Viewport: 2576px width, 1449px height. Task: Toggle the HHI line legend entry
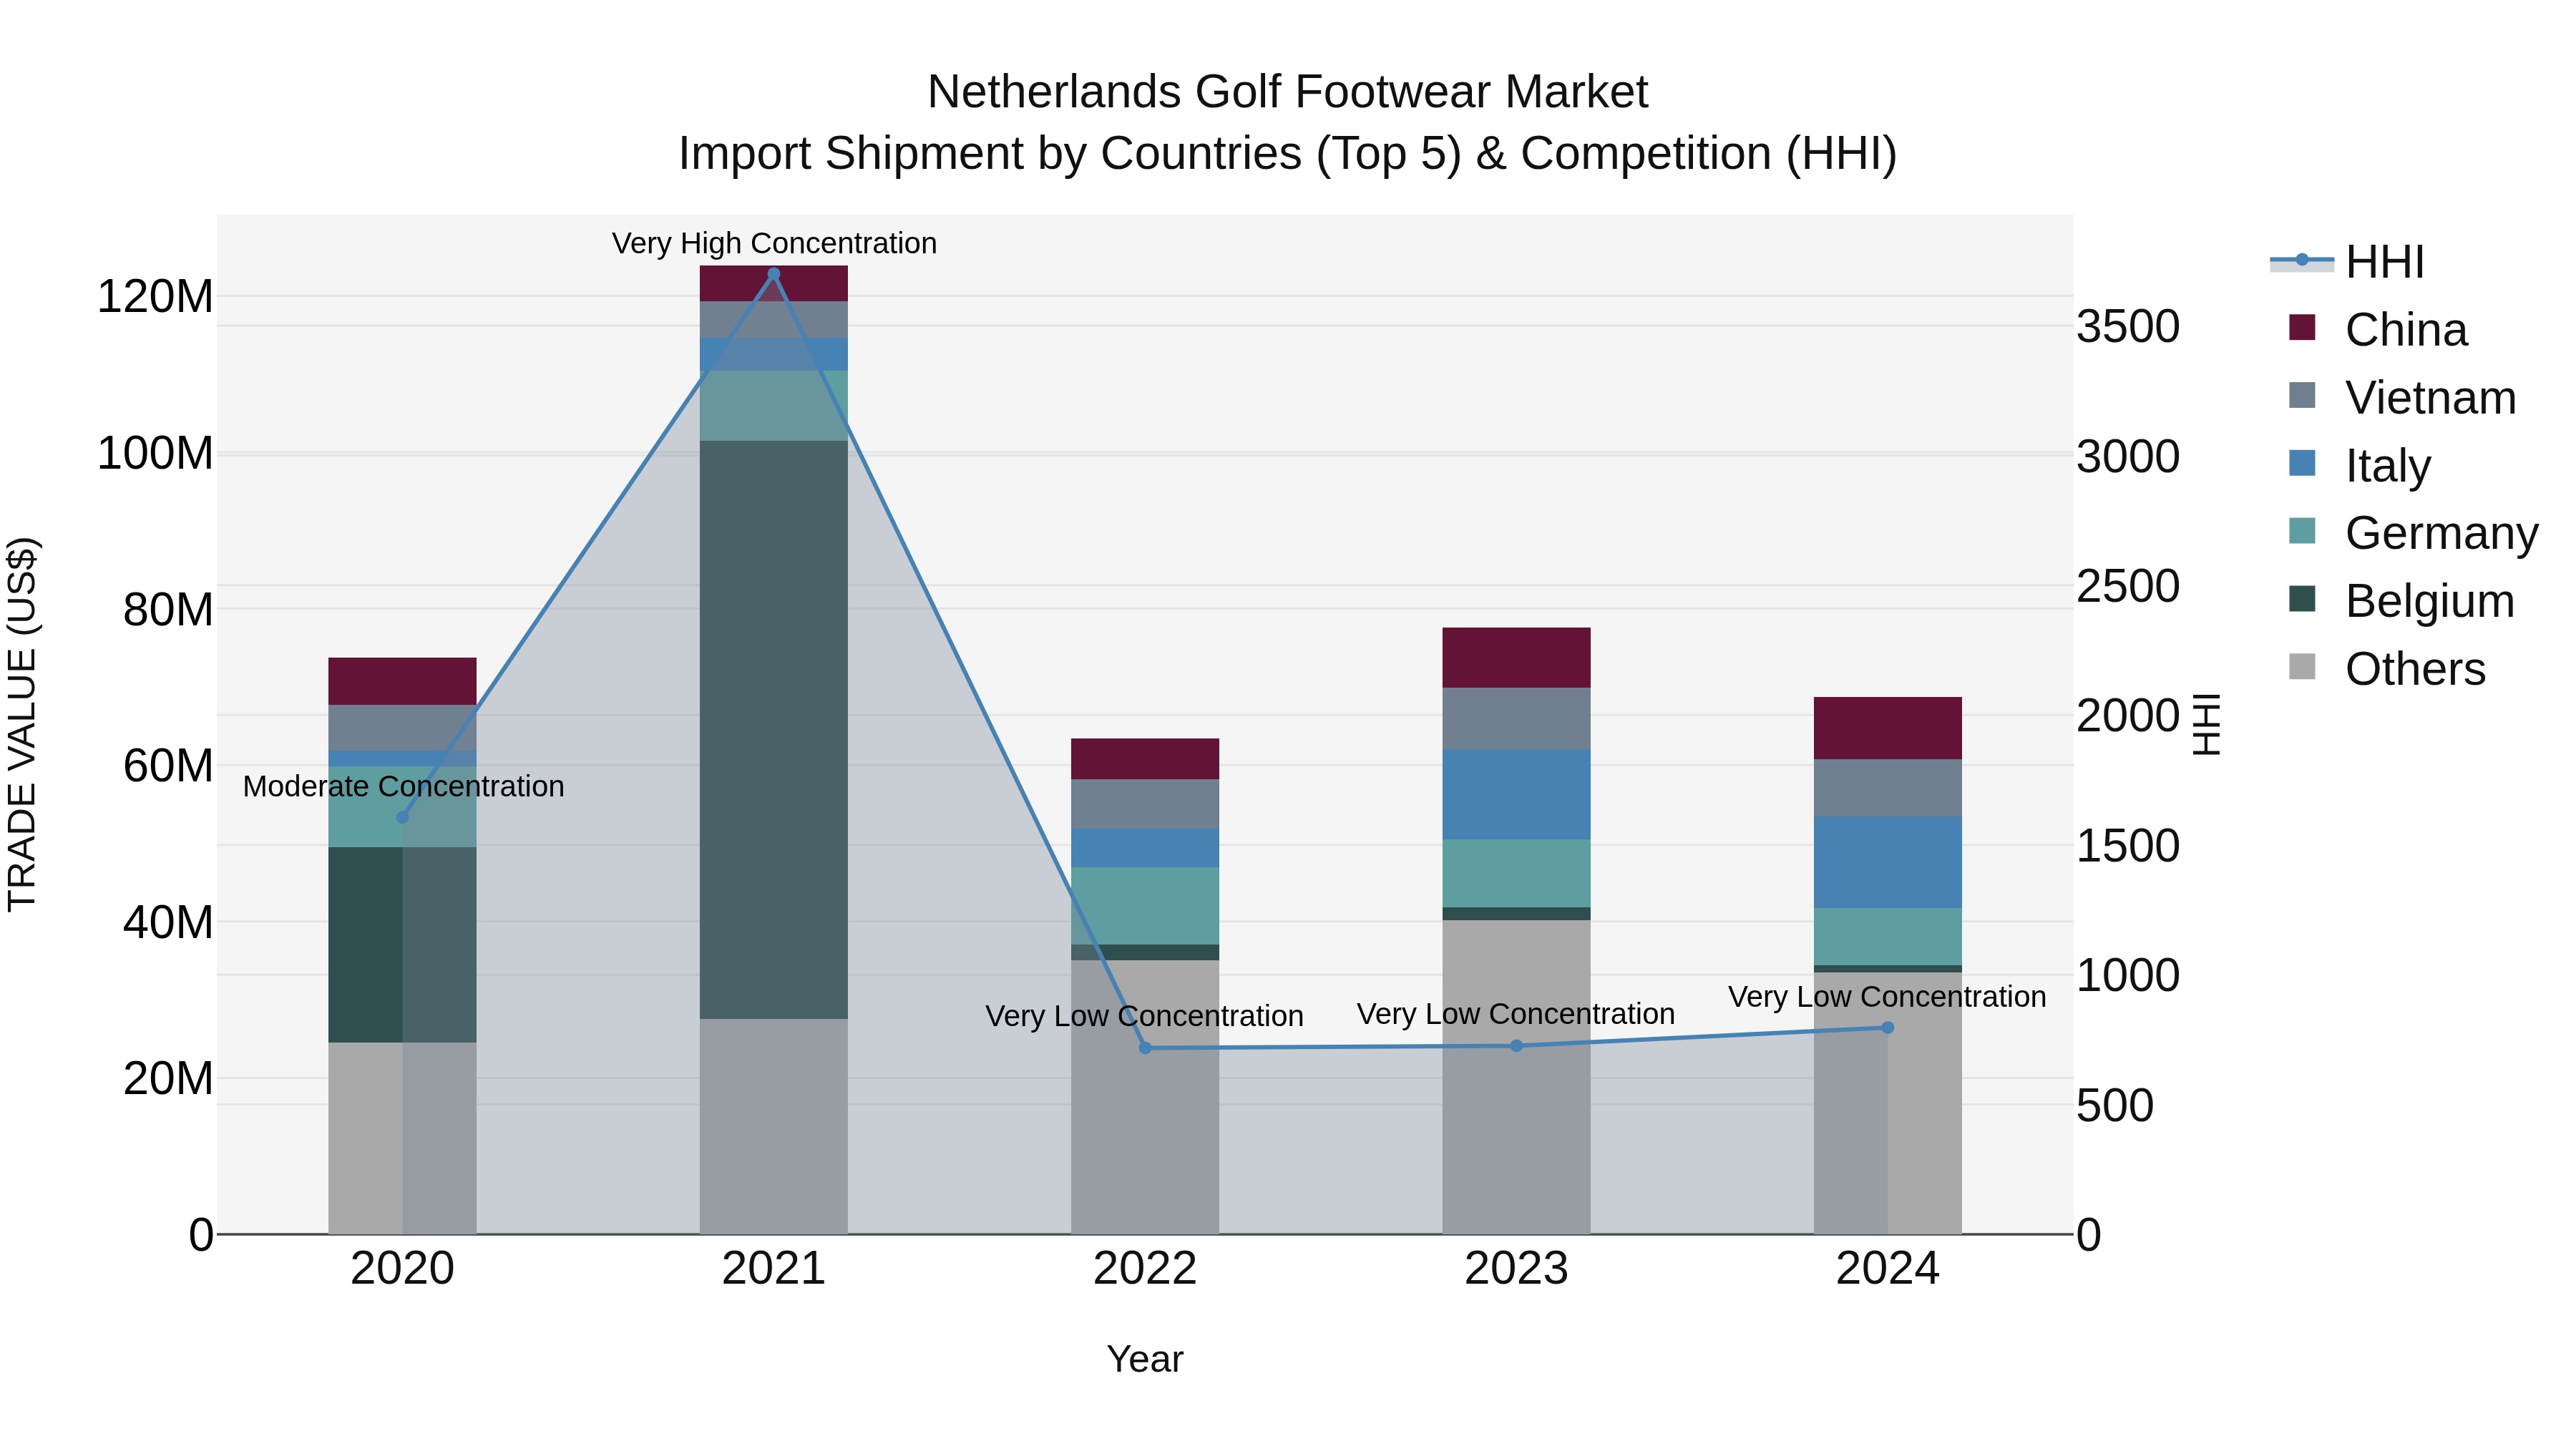pos(2347,262)
